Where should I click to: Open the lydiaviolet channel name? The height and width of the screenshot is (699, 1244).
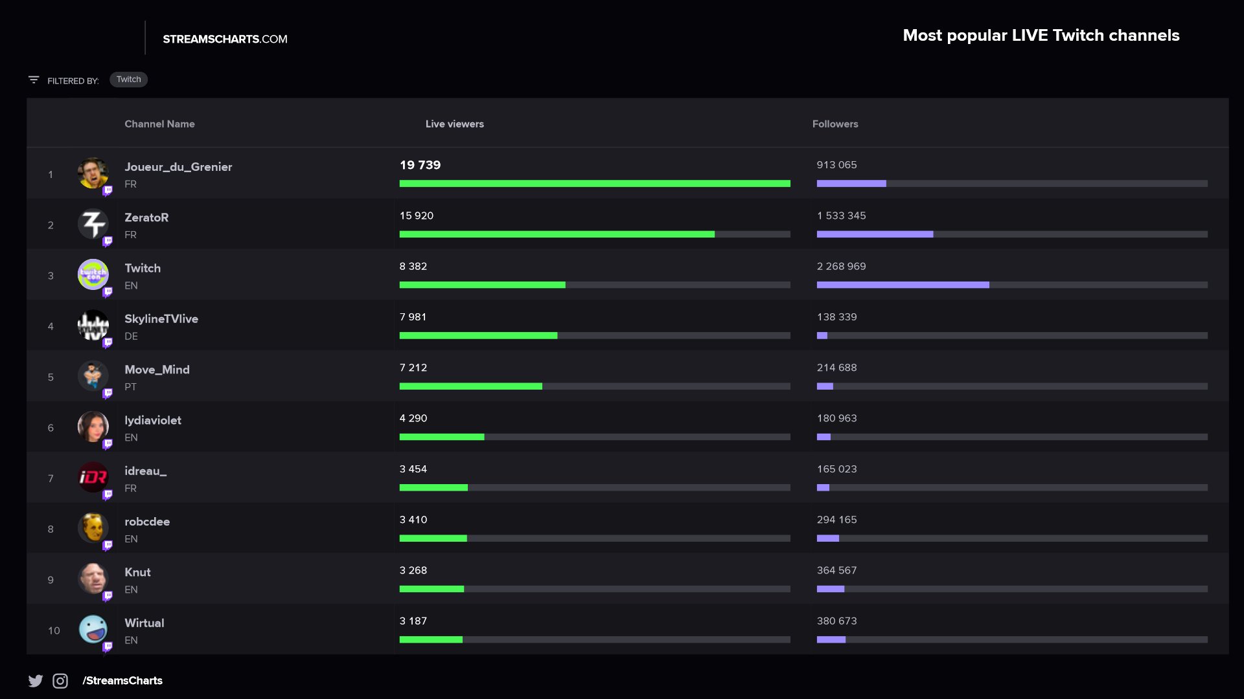click(x=153, y=420)
